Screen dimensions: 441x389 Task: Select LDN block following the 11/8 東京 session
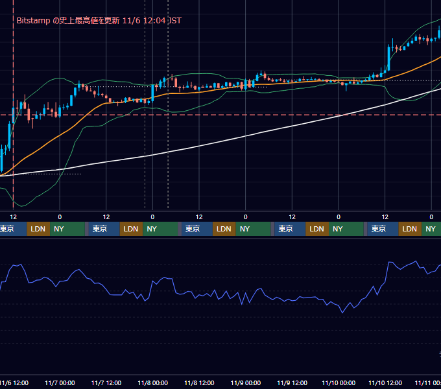(224, 229)
